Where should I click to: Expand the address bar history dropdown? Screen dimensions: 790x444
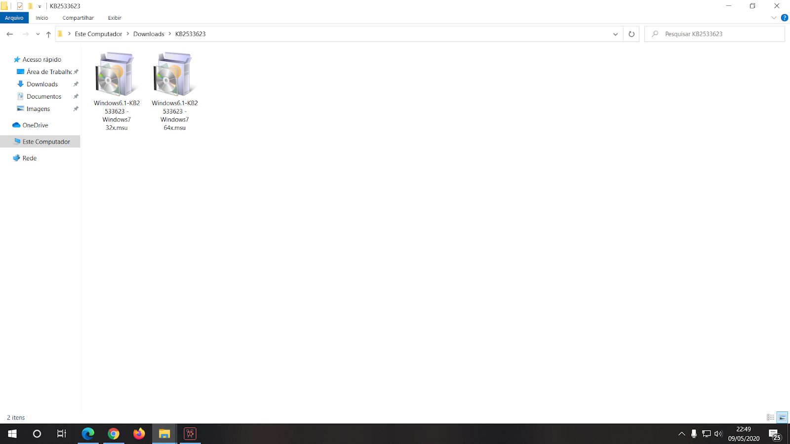tap(615, 34)
